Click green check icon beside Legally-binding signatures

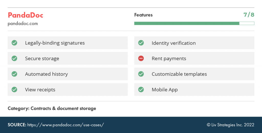coord(14,43)
